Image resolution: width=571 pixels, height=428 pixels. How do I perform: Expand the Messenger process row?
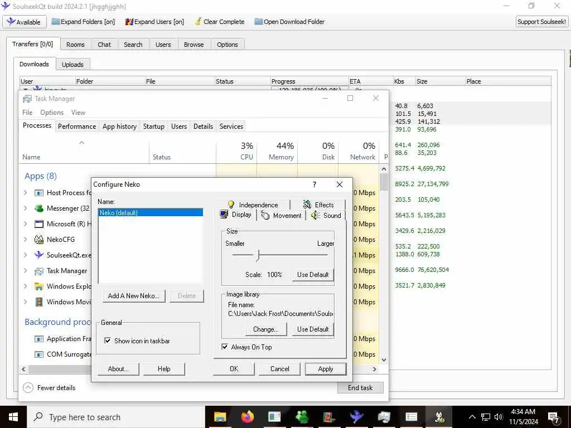click(x=26, y=208)
